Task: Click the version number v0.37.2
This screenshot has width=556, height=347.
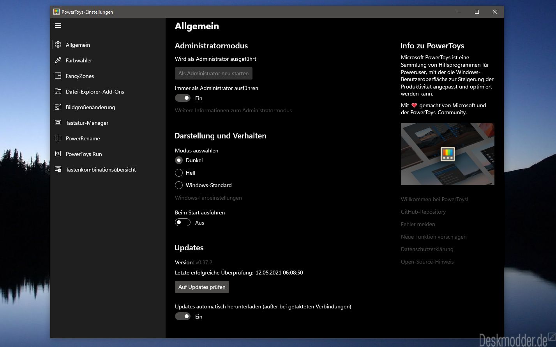Action: (x=204, y=262)
